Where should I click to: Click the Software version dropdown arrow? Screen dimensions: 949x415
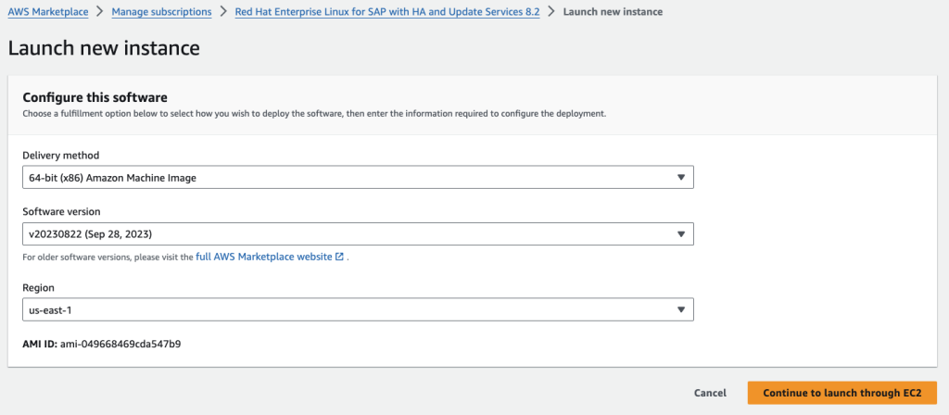[681, 233]
